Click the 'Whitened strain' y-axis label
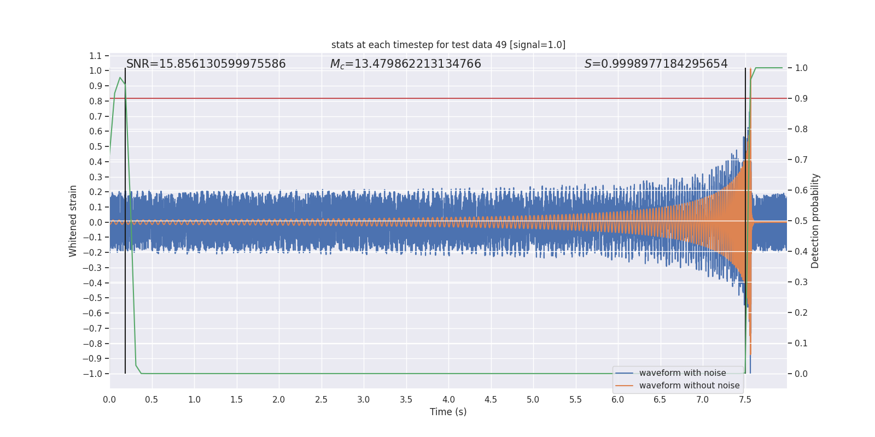Image resolution: width=875 pixels, height=437 pixels. (x=73, y=221)
